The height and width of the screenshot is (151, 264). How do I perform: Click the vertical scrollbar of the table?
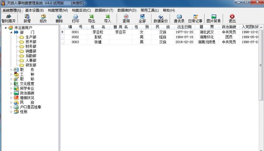coord(261,66)
